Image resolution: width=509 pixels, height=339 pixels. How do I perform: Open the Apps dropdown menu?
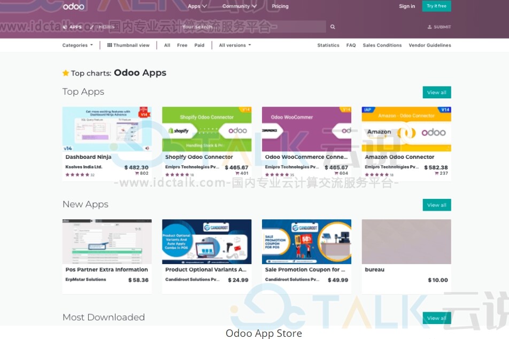[x=197, y=6]
